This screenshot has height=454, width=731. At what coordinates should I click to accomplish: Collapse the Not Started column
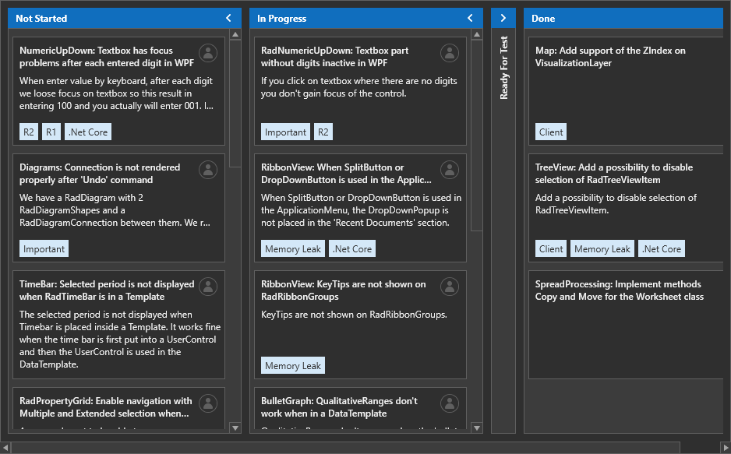coord(228,18)
